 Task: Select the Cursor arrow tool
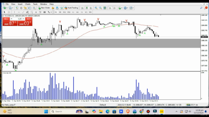(4, 12)
